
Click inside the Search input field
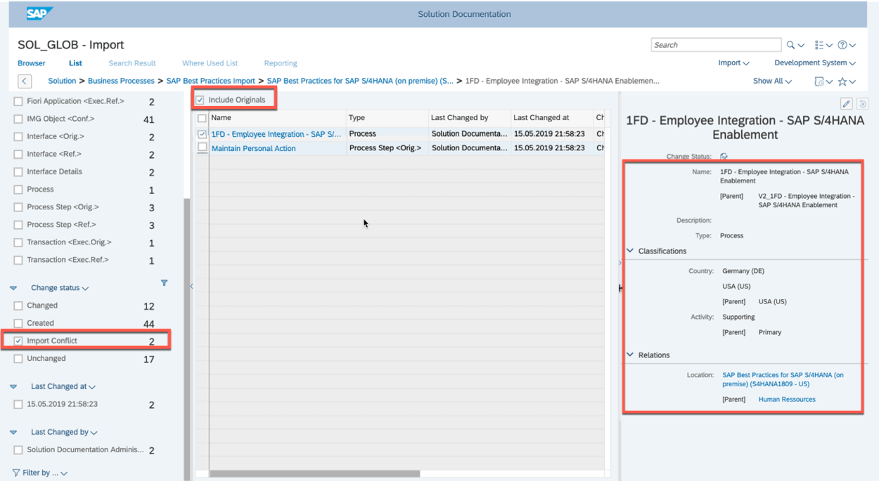715,44
